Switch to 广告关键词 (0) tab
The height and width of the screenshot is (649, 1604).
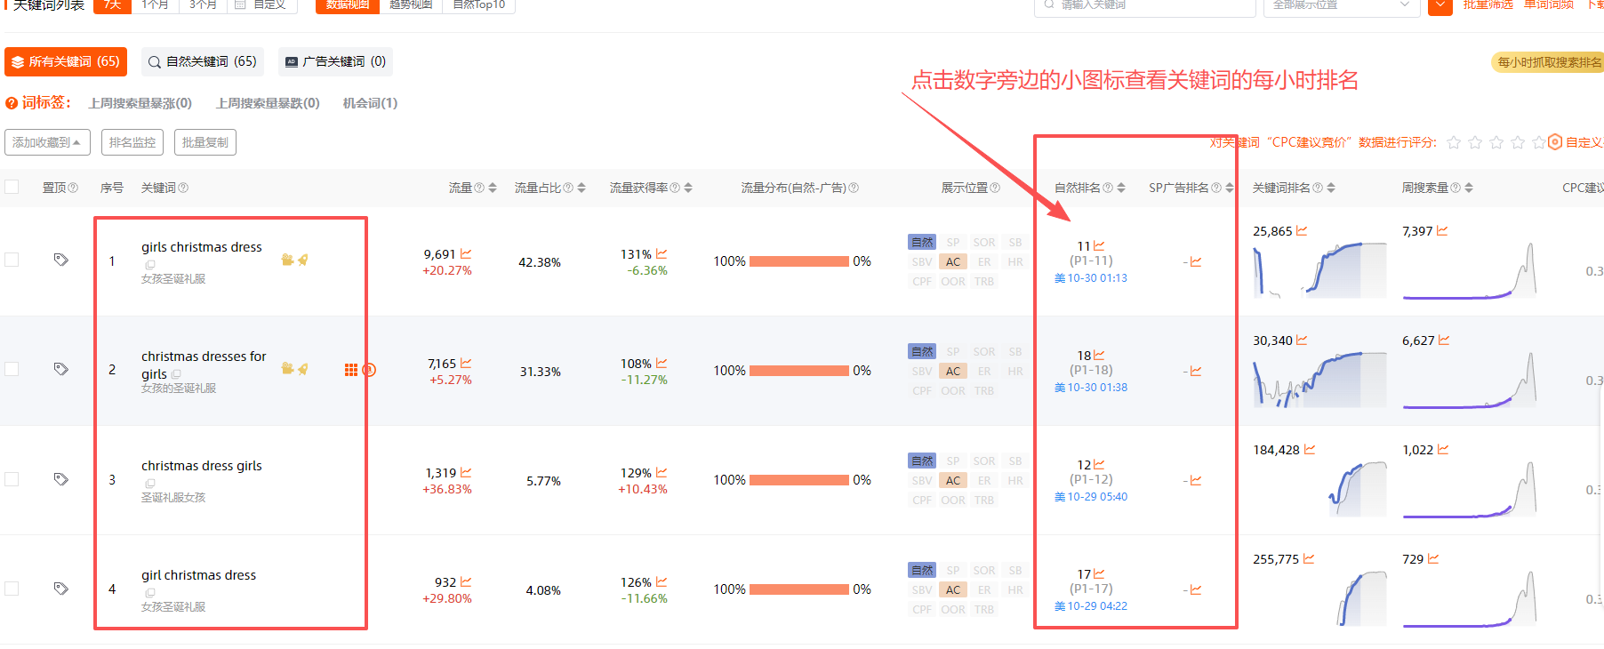pyautogui.click(x=335, y=61)
